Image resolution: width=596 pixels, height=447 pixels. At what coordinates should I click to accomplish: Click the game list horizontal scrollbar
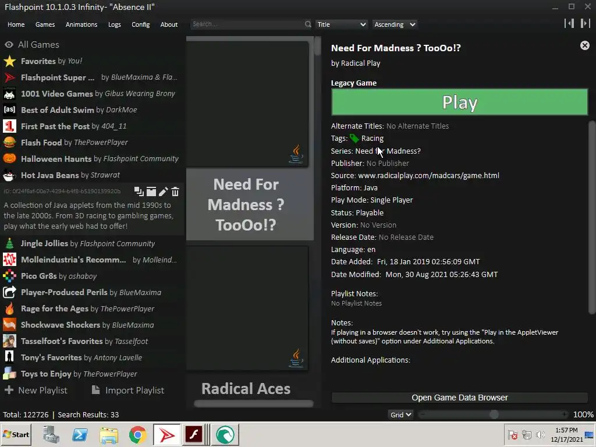point(254,404)
